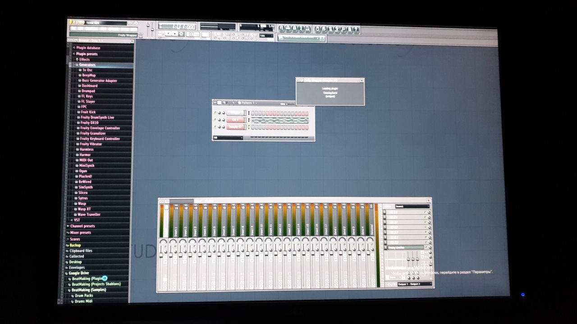Viewport: 577px width, 324px height.
Task: Click the question-mark help icon in the toolbar
Action: 356,29
